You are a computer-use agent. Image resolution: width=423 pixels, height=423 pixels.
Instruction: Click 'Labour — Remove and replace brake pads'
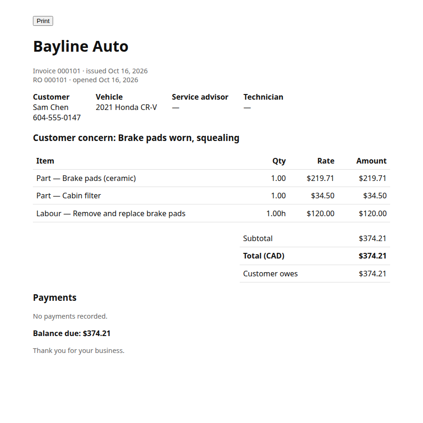pos(111,213)
